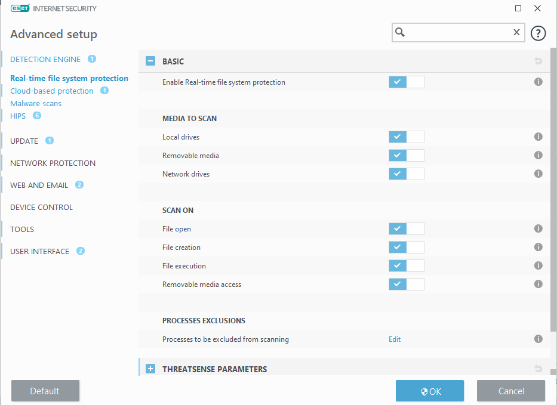557x405 pixels.
Task: Click info icon beside Removable media access
Action: (x=538, y=285)
